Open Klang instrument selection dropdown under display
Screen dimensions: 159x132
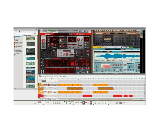(x=108, y=42)
